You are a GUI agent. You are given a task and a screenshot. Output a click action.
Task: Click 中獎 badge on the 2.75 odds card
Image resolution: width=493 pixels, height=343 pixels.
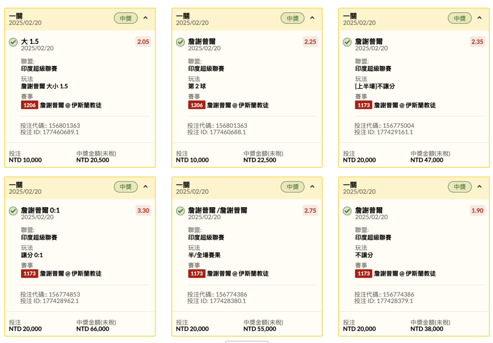click(x=293, y=187)
